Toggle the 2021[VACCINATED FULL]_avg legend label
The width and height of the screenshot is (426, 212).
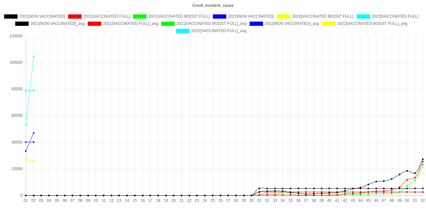(x=130, y=24)
